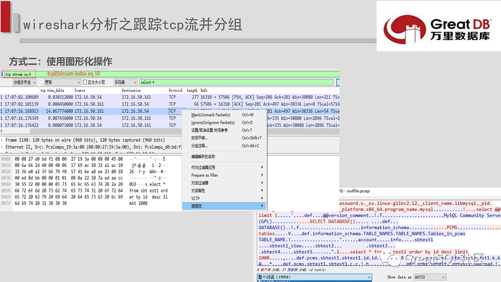Viewport: 501px width, 282px height.
Task: Click SELECT DATABASE() text in stream window
Action: pyautogui.click(x=332, y=221)
